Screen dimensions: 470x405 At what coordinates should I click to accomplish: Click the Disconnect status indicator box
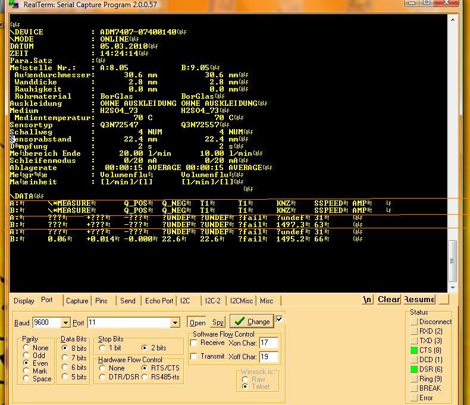click(414, 322)
